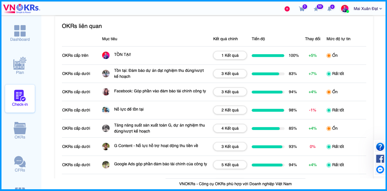Click the 'Mức độ tự tin' column header

click(338, 39)
